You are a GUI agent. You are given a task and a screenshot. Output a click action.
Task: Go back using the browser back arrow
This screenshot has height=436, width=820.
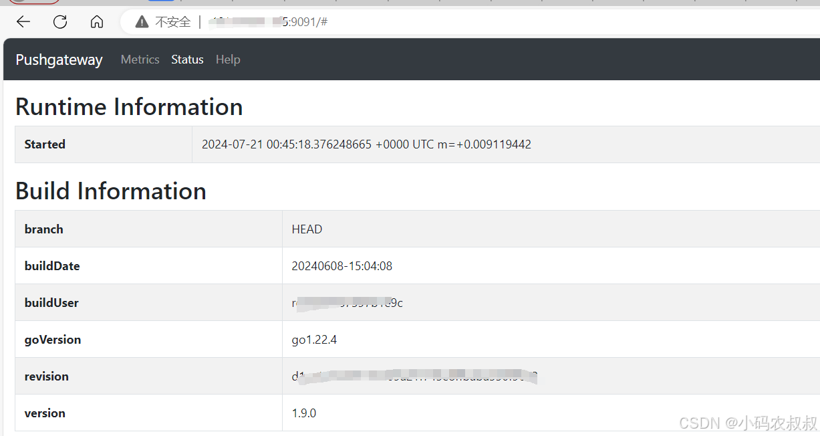pyautogui.click(x=23, y=22)
